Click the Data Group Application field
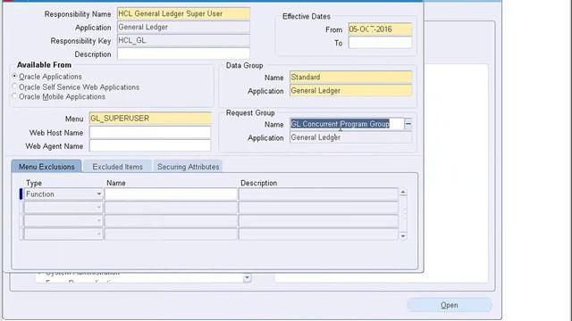572x321 pixels. click(x=350, y=91)
